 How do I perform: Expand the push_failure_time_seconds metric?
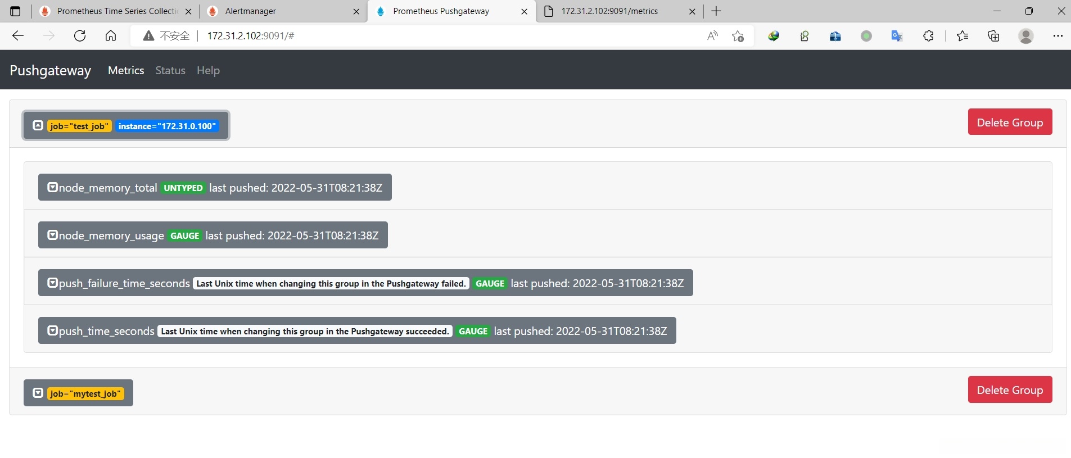(x=365, y=283)
